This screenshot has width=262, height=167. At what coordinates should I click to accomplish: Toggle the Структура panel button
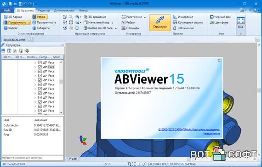coord(160,22)
